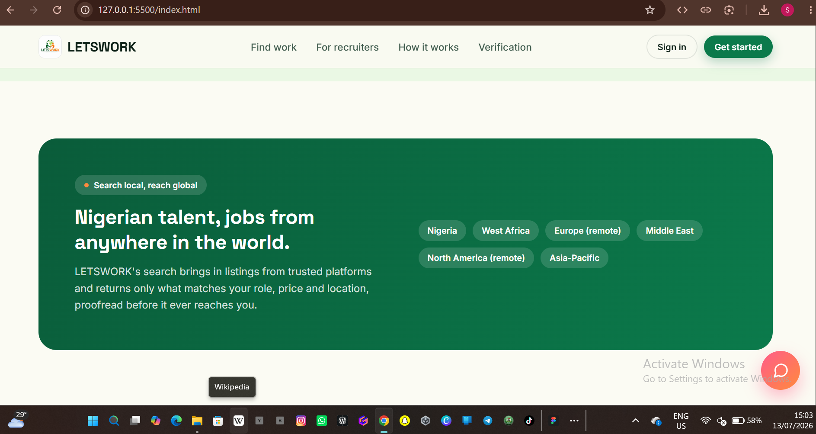Select the Nigeria region chip
This screenshot has width=816, height=434.
click(442, 231)
